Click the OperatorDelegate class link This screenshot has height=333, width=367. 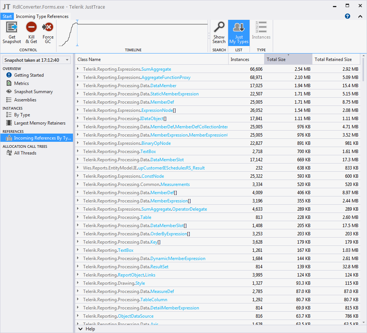190,209
